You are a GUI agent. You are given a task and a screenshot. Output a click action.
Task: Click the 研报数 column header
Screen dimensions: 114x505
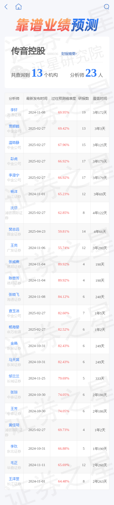coord(84,99)
